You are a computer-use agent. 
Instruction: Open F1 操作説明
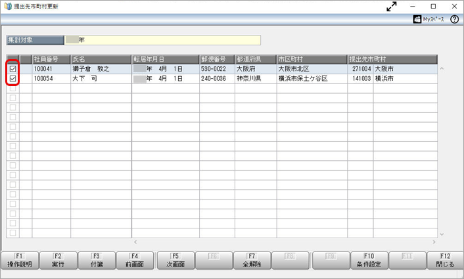tap(20, 261)
